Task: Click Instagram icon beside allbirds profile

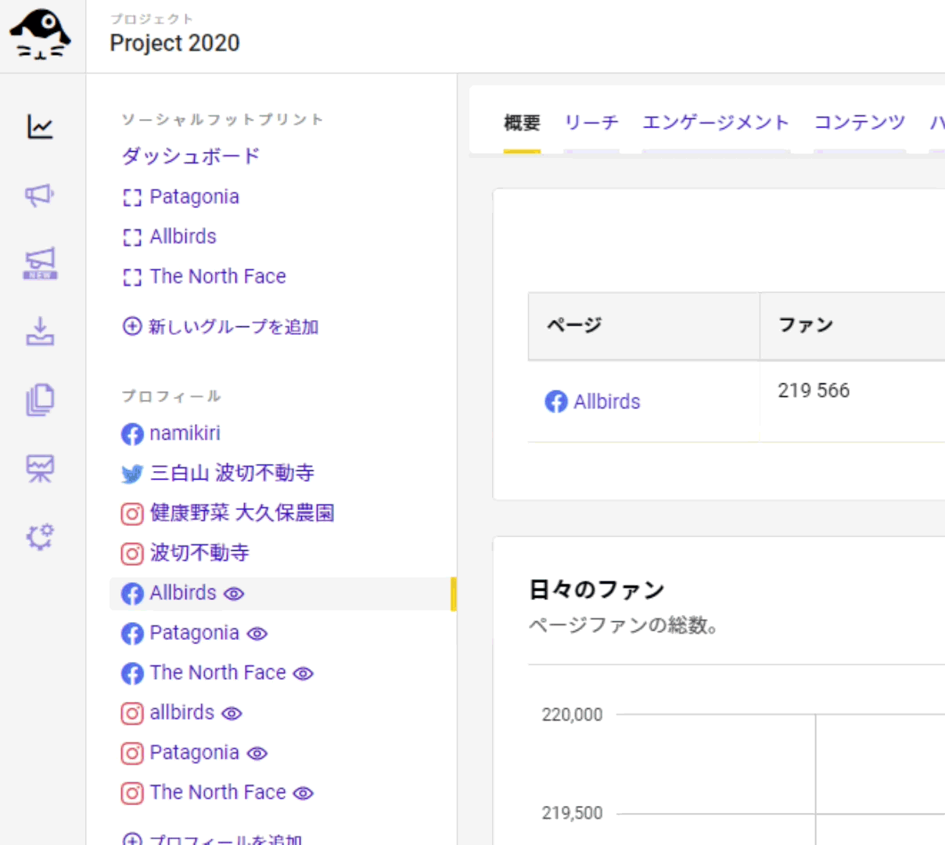Action: (x=132, y=714)
